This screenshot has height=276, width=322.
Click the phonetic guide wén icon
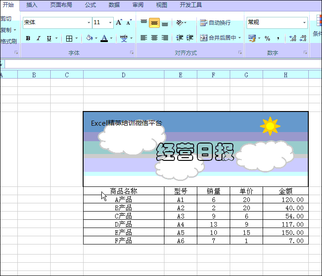(124, 38)
